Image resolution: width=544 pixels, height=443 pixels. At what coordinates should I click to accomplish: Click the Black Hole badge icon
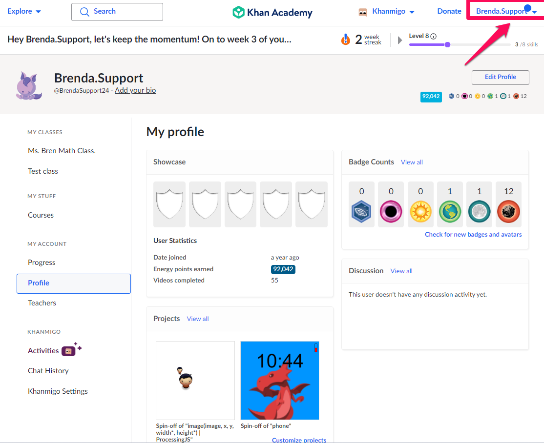pos(391,211)
